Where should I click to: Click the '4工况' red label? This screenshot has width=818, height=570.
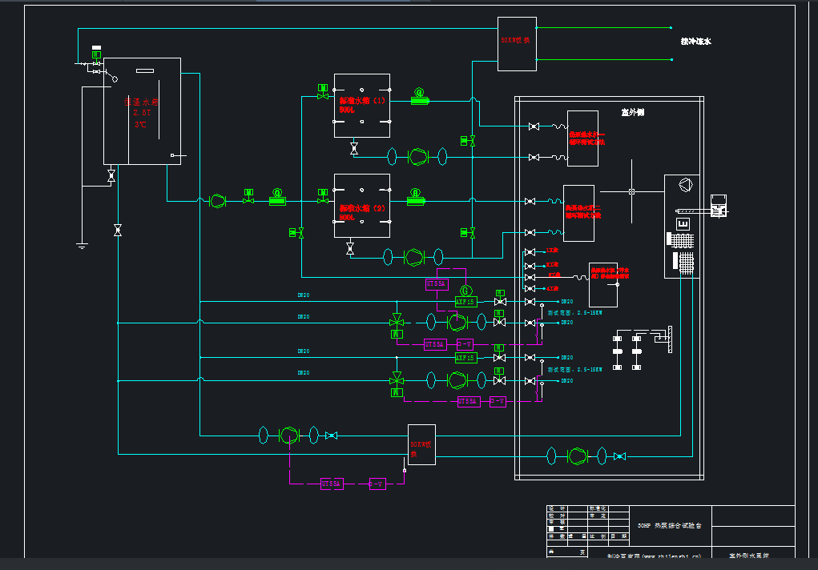click(552, 288)
